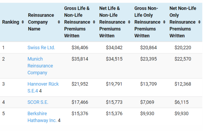Viewport: 203px width, 131px height.
Task: Click the Reinsurance Company Name header
Action: pos(41,22)
